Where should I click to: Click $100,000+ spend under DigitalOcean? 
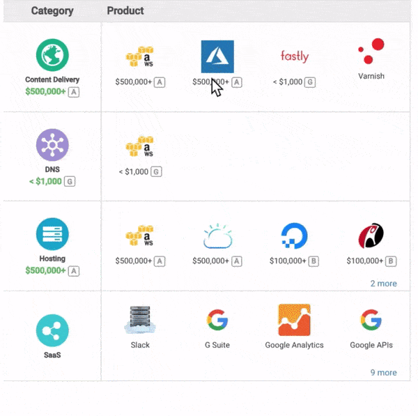click(x=288, y=261)
